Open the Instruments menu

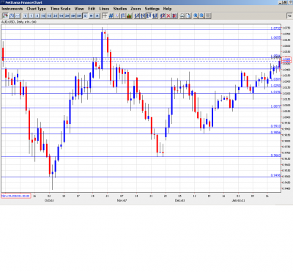[12, 9]
